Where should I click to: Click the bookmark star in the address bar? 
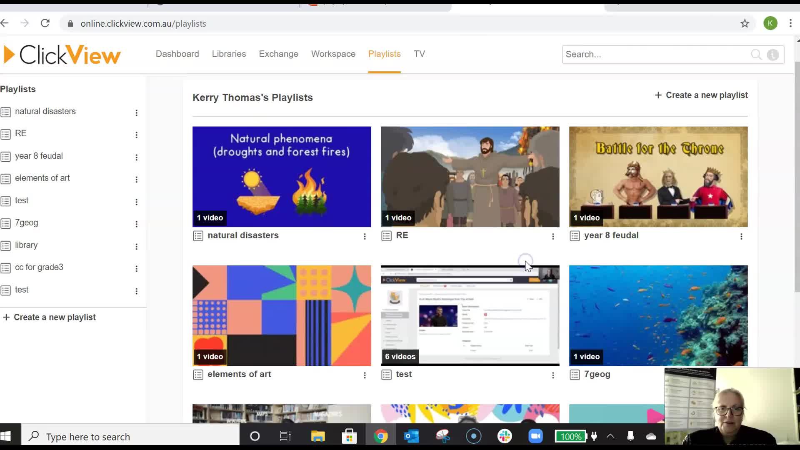[x=745, y=23]
